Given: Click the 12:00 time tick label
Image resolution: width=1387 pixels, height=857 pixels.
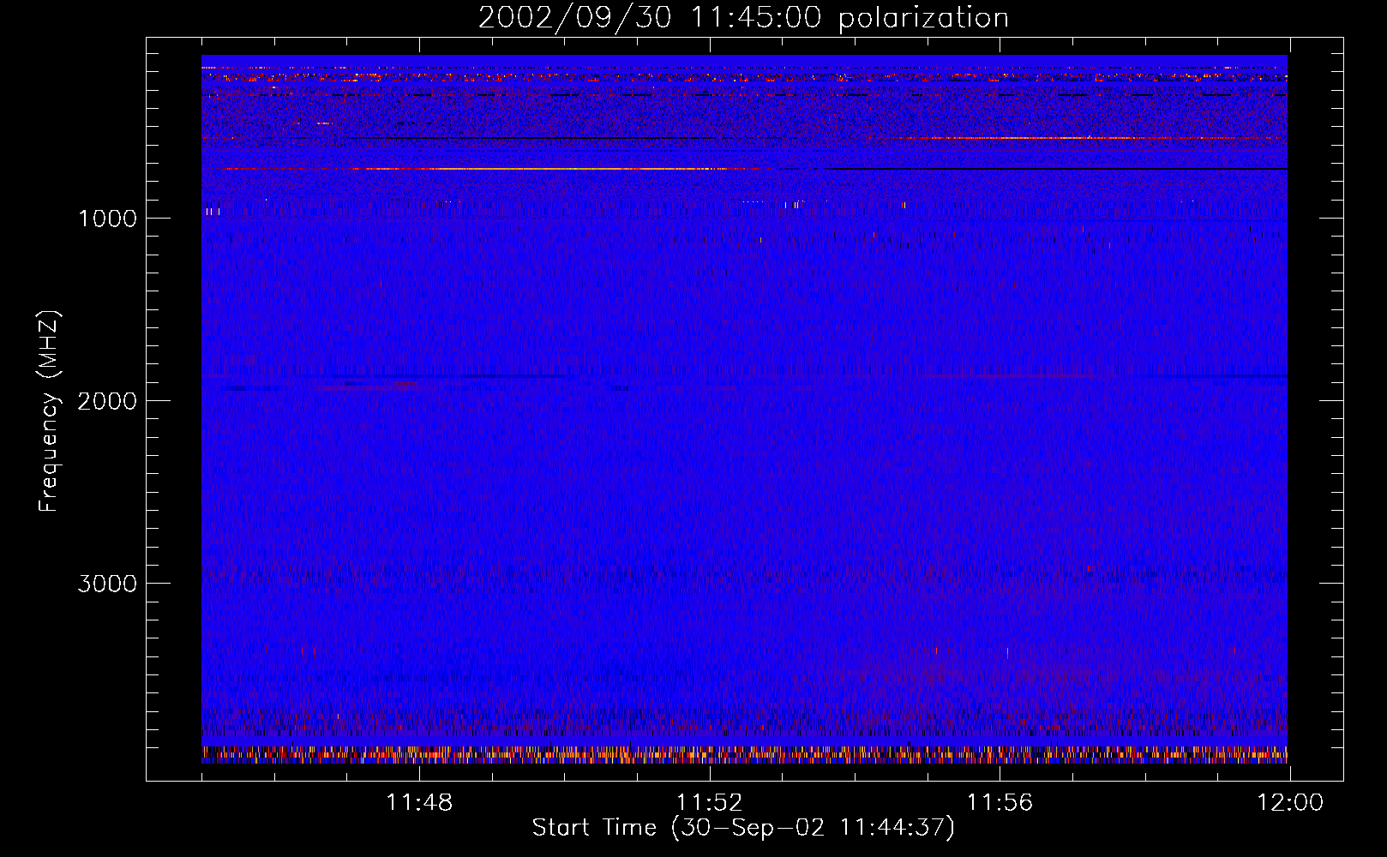Looking at the screenshot, I should [x=1290, y=803].
